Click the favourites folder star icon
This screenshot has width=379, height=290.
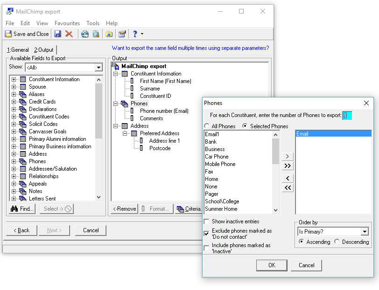(109, 34)
